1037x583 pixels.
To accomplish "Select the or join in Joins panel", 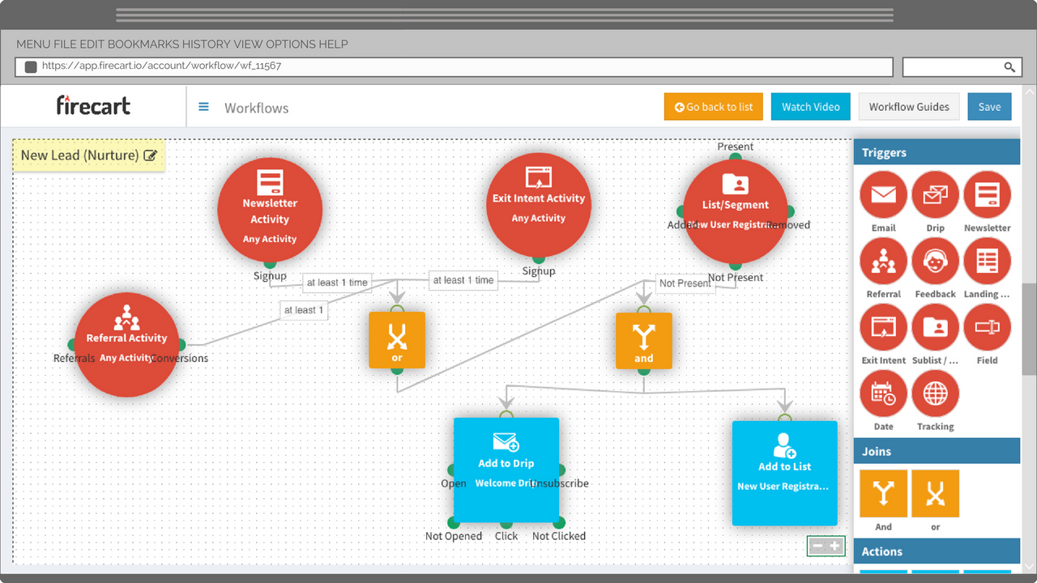I will pos(935,494).
